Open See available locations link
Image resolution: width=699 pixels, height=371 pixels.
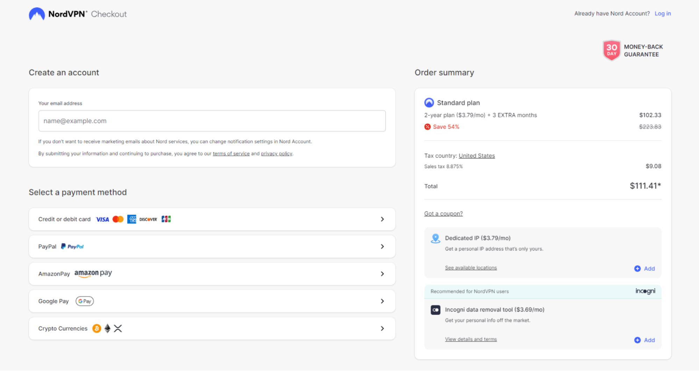coord(471,268)
